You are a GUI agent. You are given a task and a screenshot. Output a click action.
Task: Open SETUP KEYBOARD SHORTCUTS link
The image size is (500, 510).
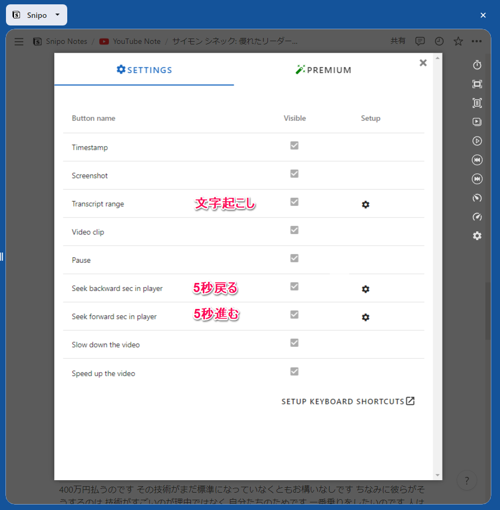click(x=348, y=402)
